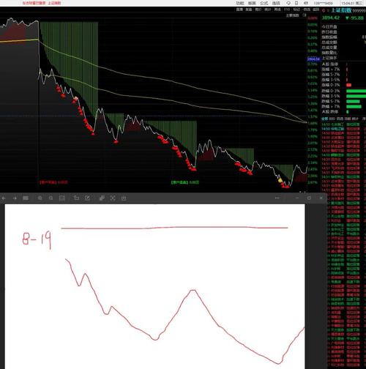The height and width of the screenshot is (369, 366).
Task: Open the 选项 menu in top bar
Action: coord(276,3)
